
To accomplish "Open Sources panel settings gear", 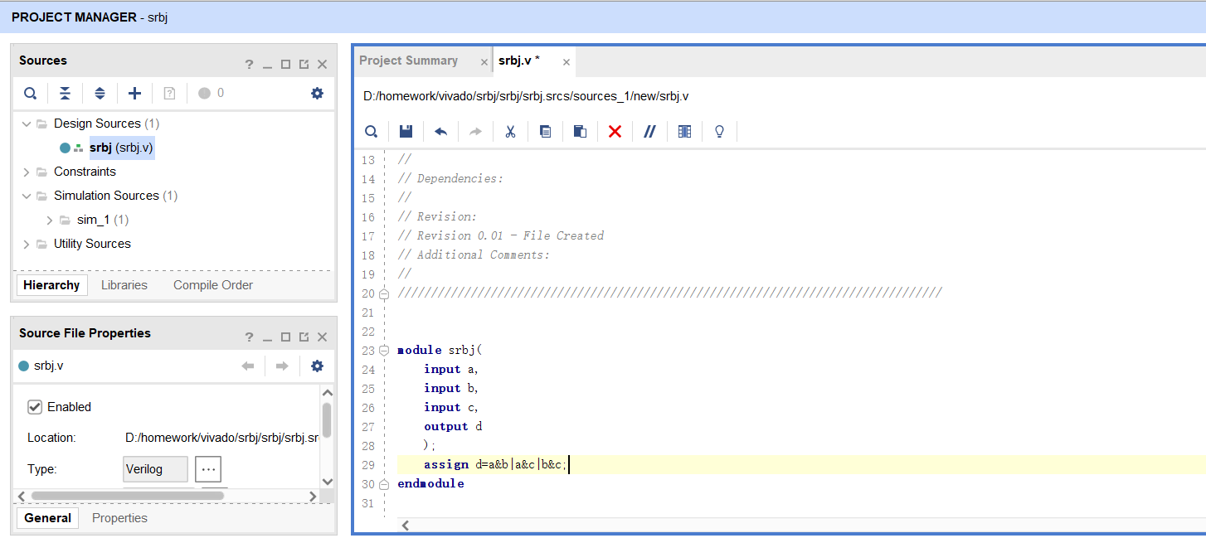I will (317, 93).
